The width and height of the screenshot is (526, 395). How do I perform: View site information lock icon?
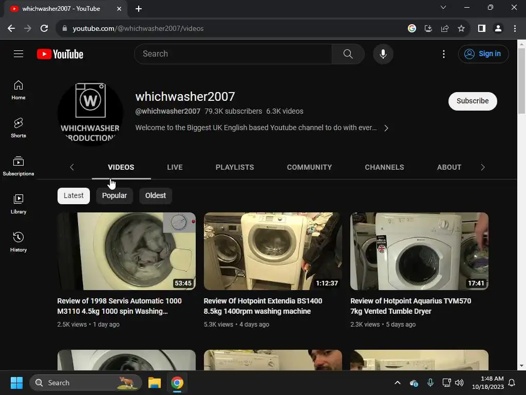[65, 29]
